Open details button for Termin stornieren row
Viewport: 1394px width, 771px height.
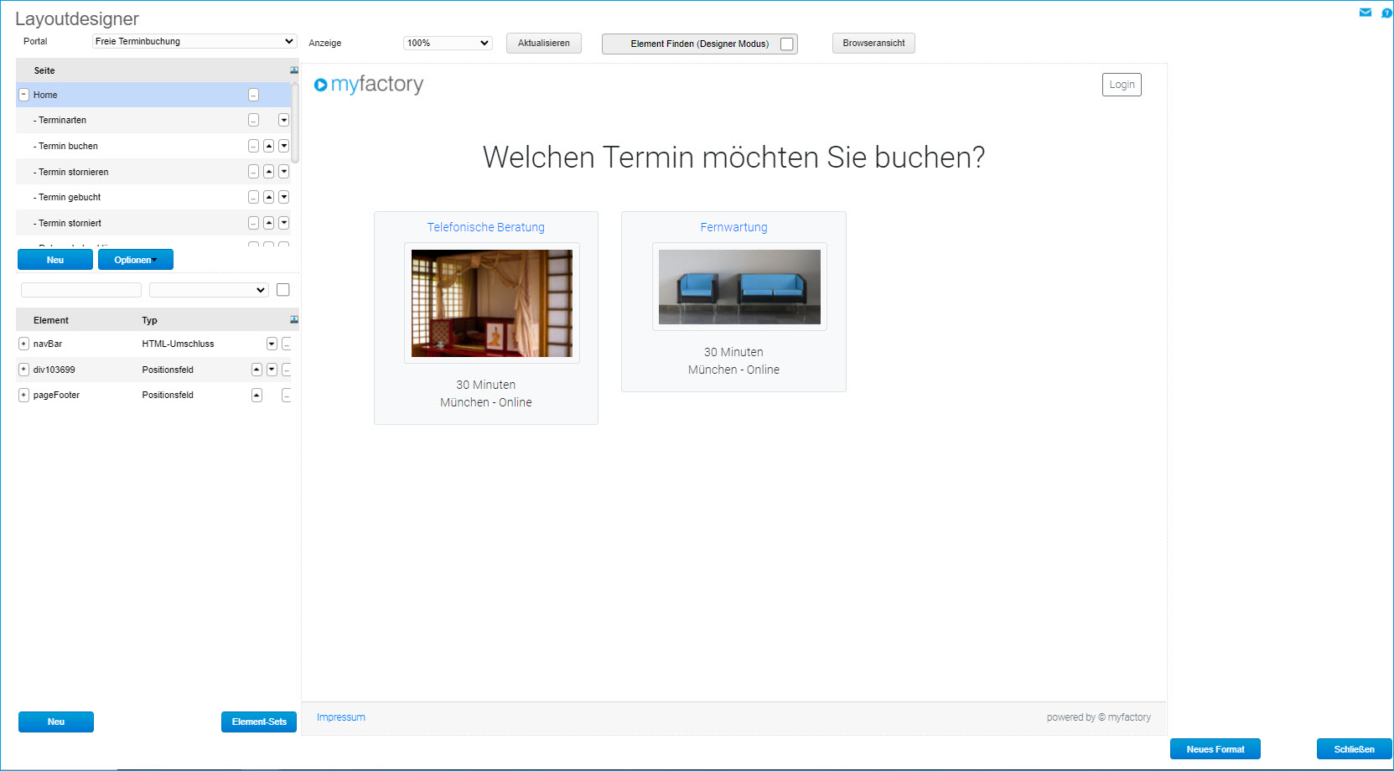tap(253, 172)
